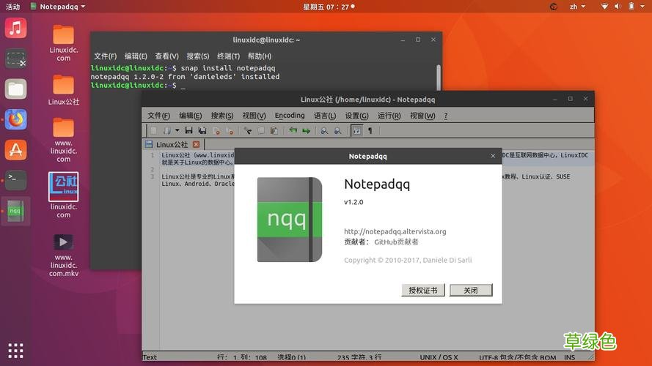Click the Redo green right arrow icon
The image size is (652, 366).
[x=307, y=131]
